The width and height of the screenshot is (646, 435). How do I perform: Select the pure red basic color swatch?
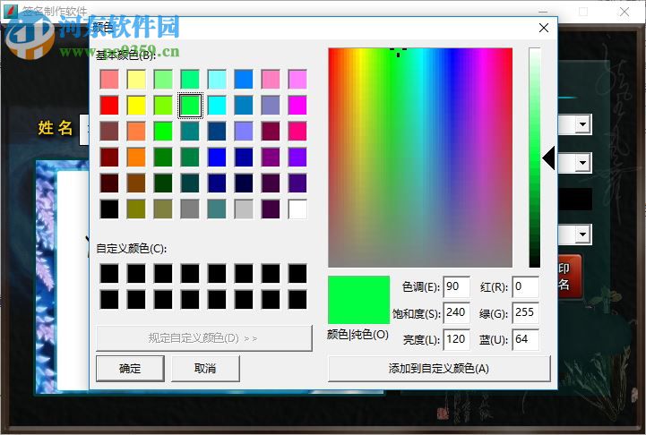109,106
